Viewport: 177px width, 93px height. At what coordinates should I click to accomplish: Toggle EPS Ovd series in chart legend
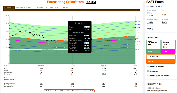pyautogui.click(x=61, y=91)
